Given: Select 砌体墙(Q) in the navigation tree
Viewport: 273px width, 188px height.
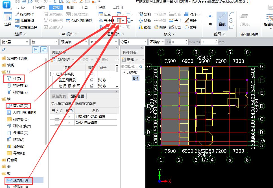Looking at the screenshot, I should point(18,119).
